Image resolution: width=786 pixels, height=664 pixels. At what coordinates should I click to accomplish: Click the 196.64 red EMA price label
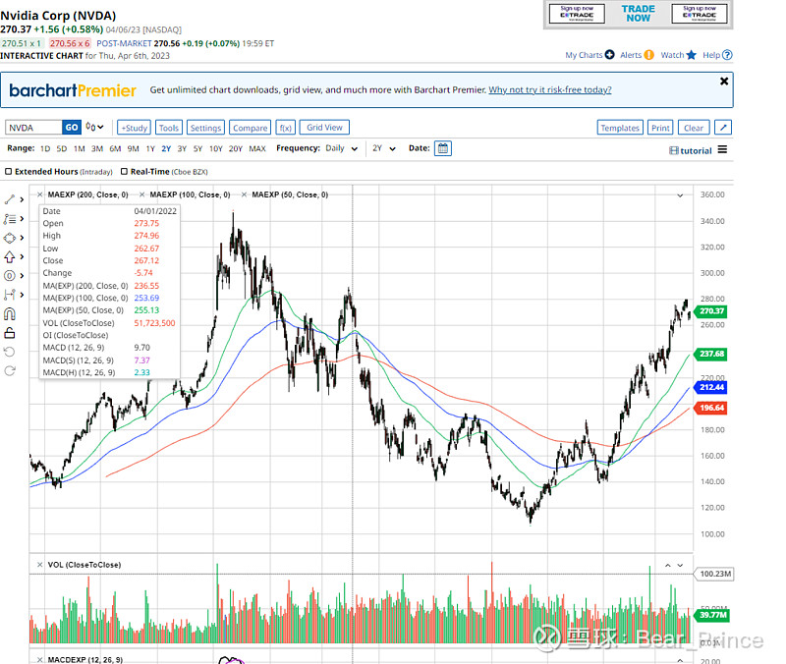pyautogui.click(x=711, y=408)
